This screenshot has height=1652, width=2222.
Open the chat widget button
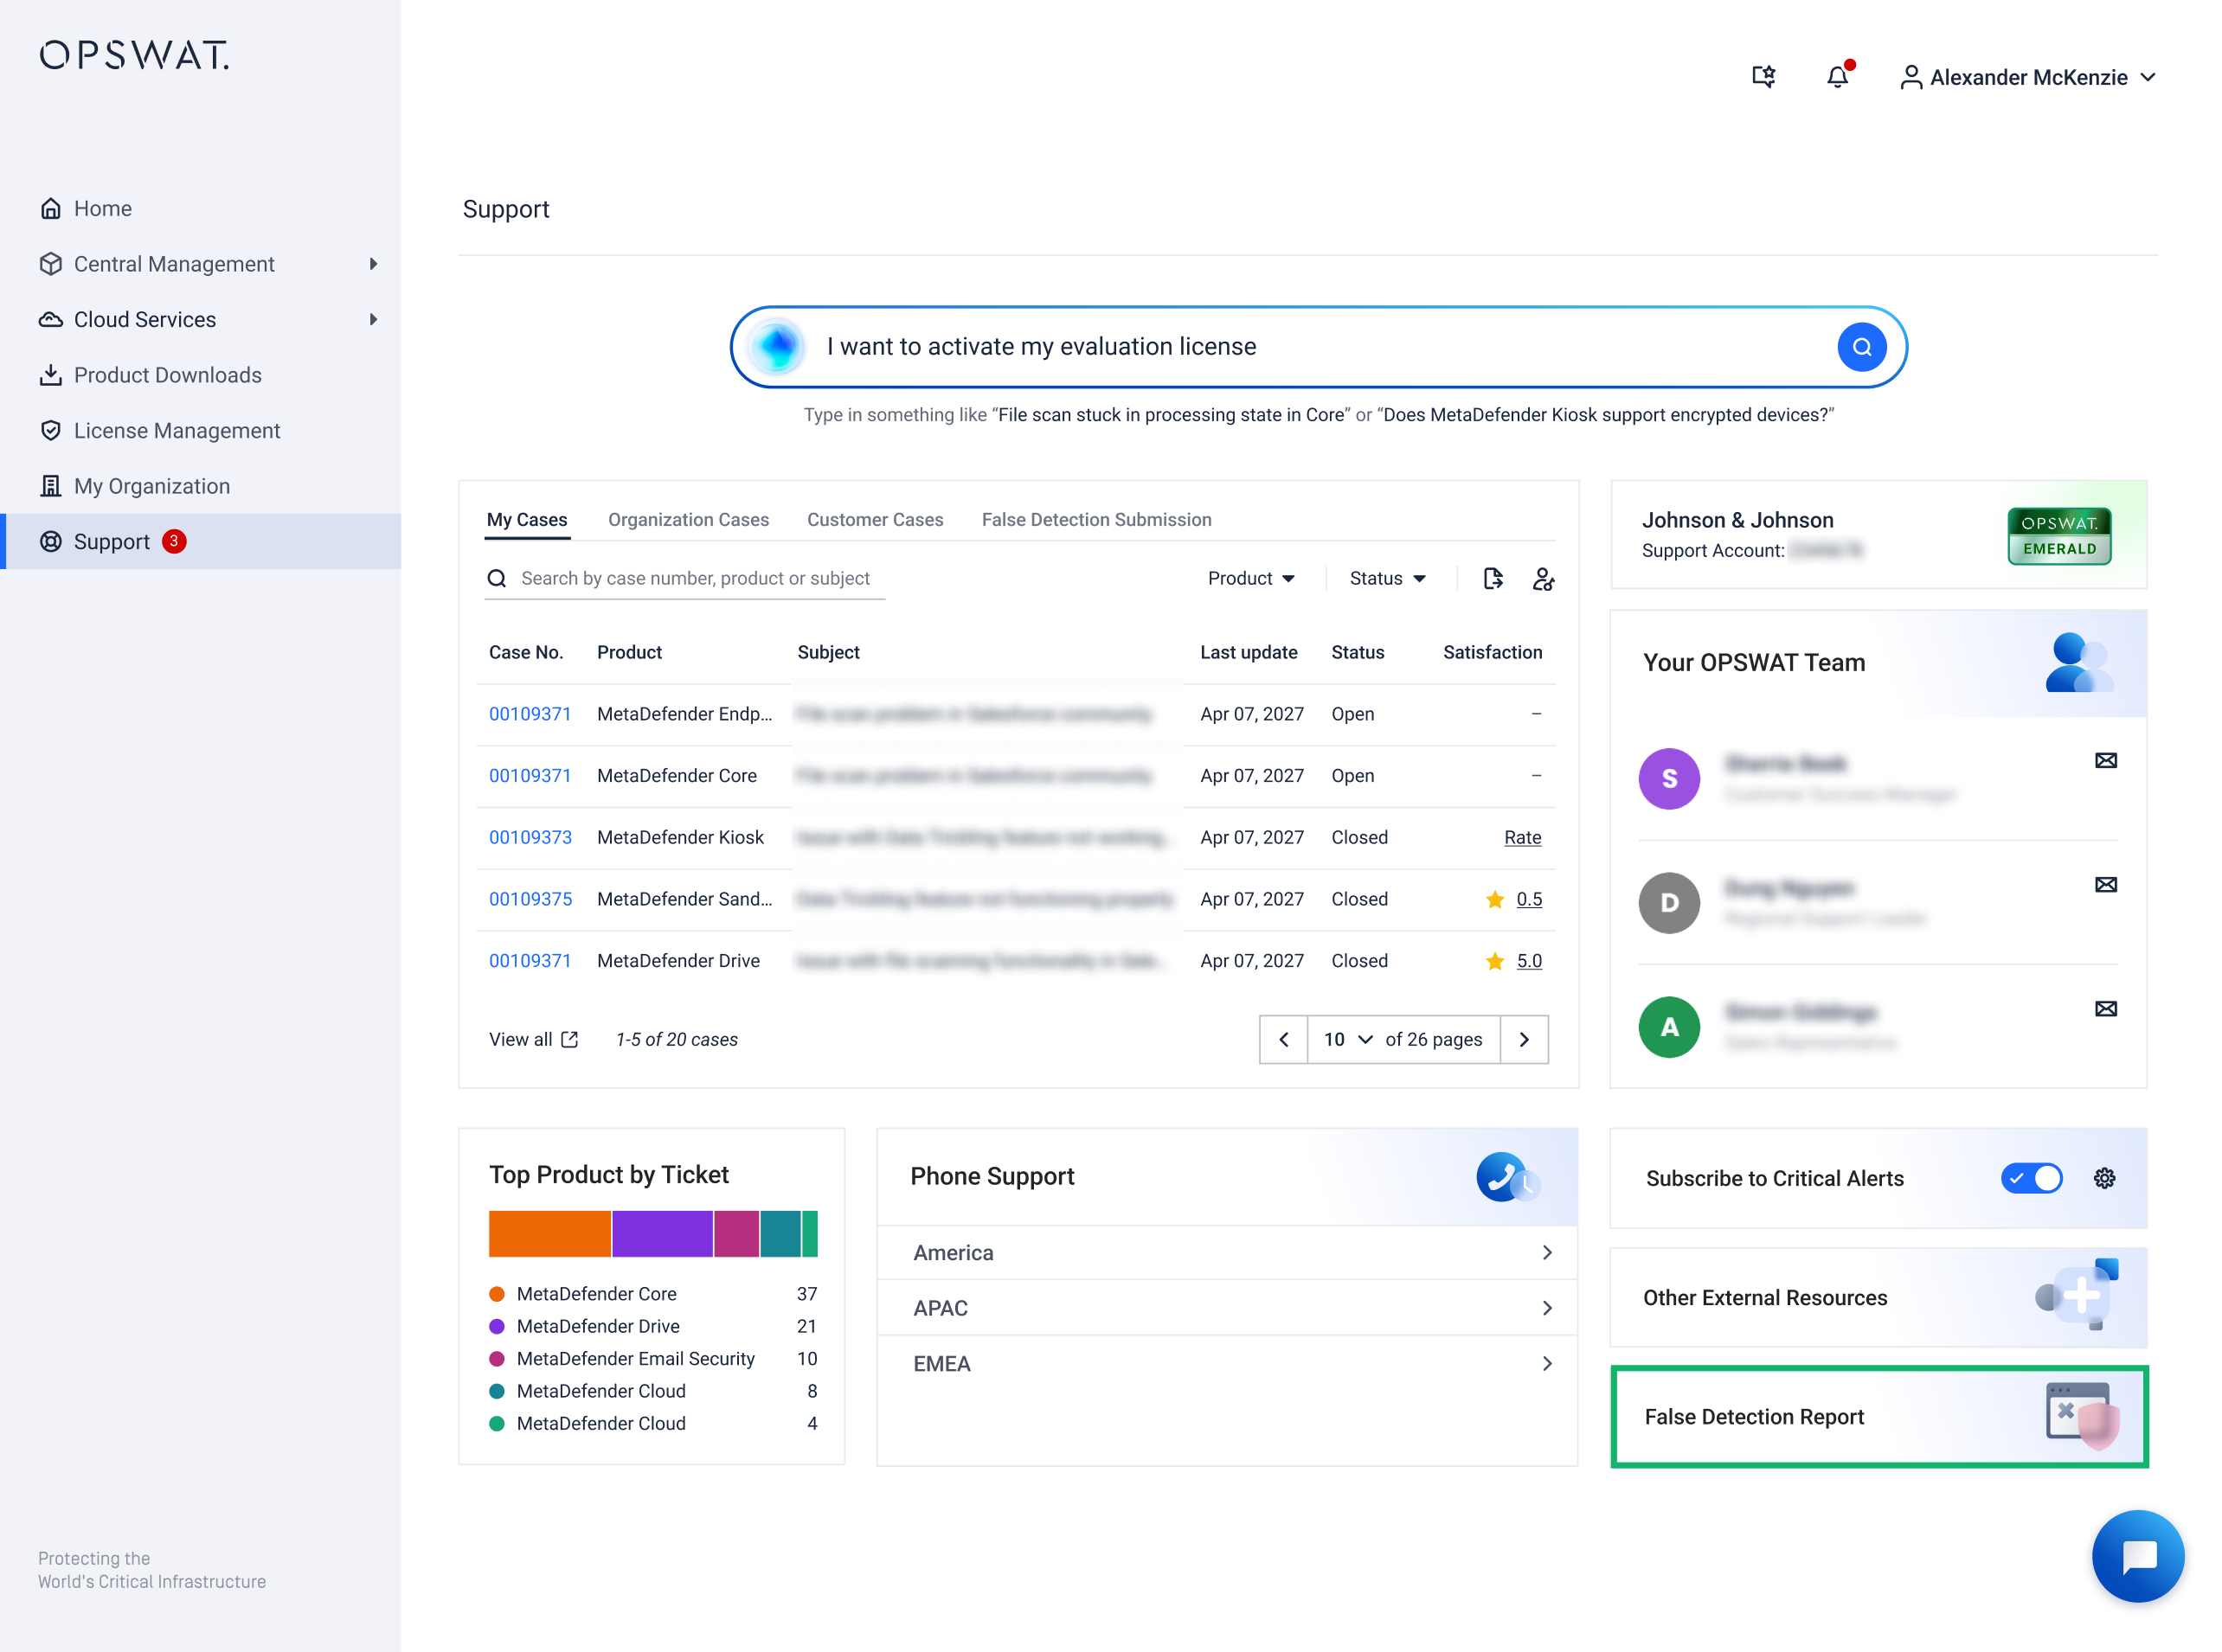point(2137,1556)
